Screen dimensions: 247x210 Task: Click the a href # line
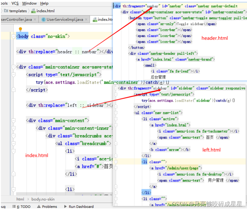[94, 166]
